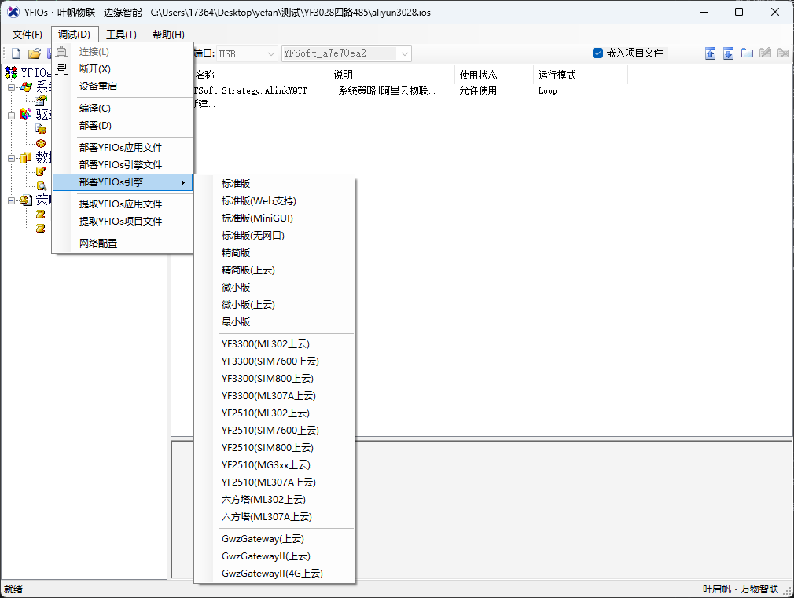Click the folder icon in the top-right toolbar
The width and height of the screenshot is (794, 598).
747,53
